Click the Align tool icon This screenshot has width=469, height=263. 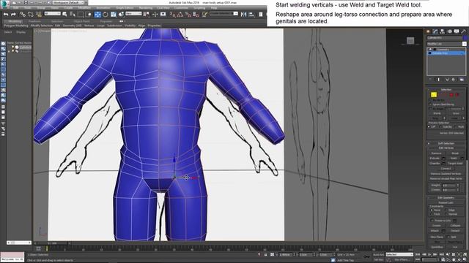click(x=251, y=14)
